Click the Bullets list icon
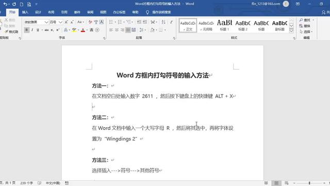 tap(111, 22)
